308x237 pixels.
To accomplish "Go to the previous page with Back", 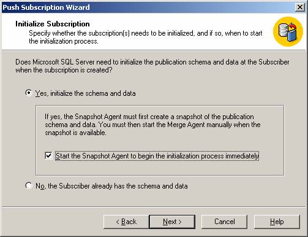I will click(126, 222).
